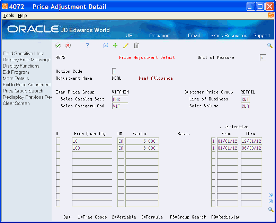Click Effective From date in row 10
Viewport: 276px width, 223px height.
click(228, 141)
